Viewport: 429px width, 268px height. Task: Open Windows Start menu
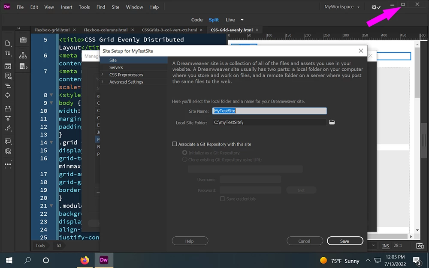[x=9, y=260]
